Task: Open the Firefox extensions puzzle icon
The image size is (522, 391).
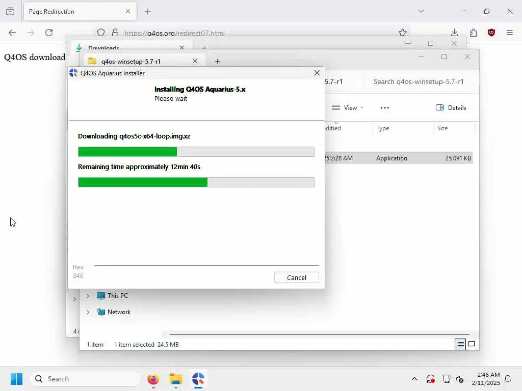Action: pos(473,33)
